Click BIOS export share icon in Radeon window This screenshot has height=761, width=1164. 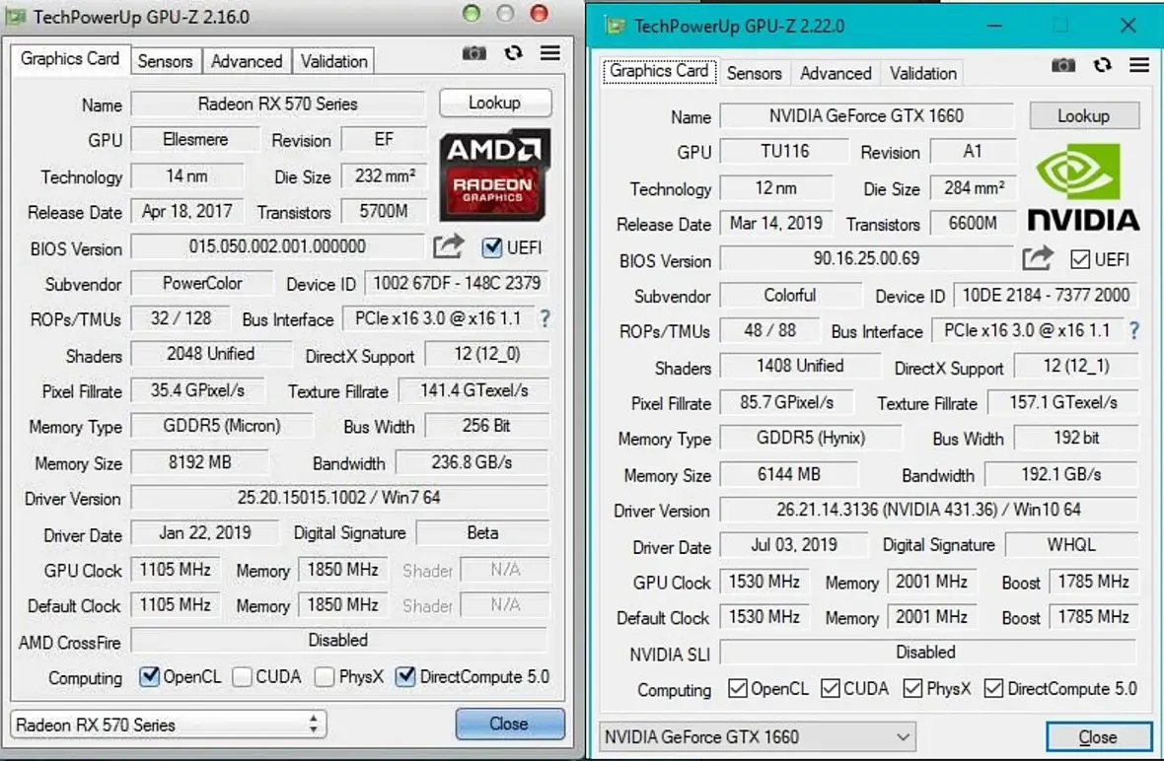pyautogui.click(x=449, y=246)
